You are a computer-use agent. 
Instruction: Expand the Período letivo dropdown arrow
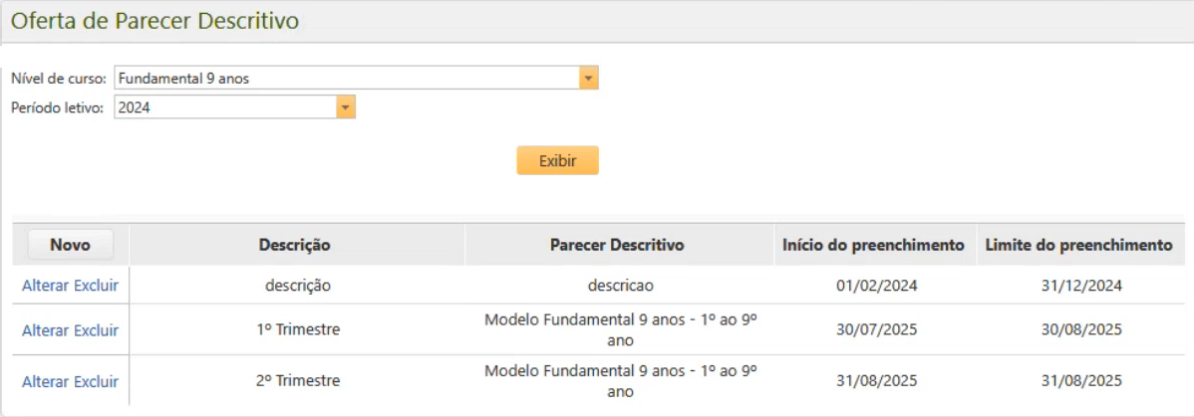tap(345, 107)
